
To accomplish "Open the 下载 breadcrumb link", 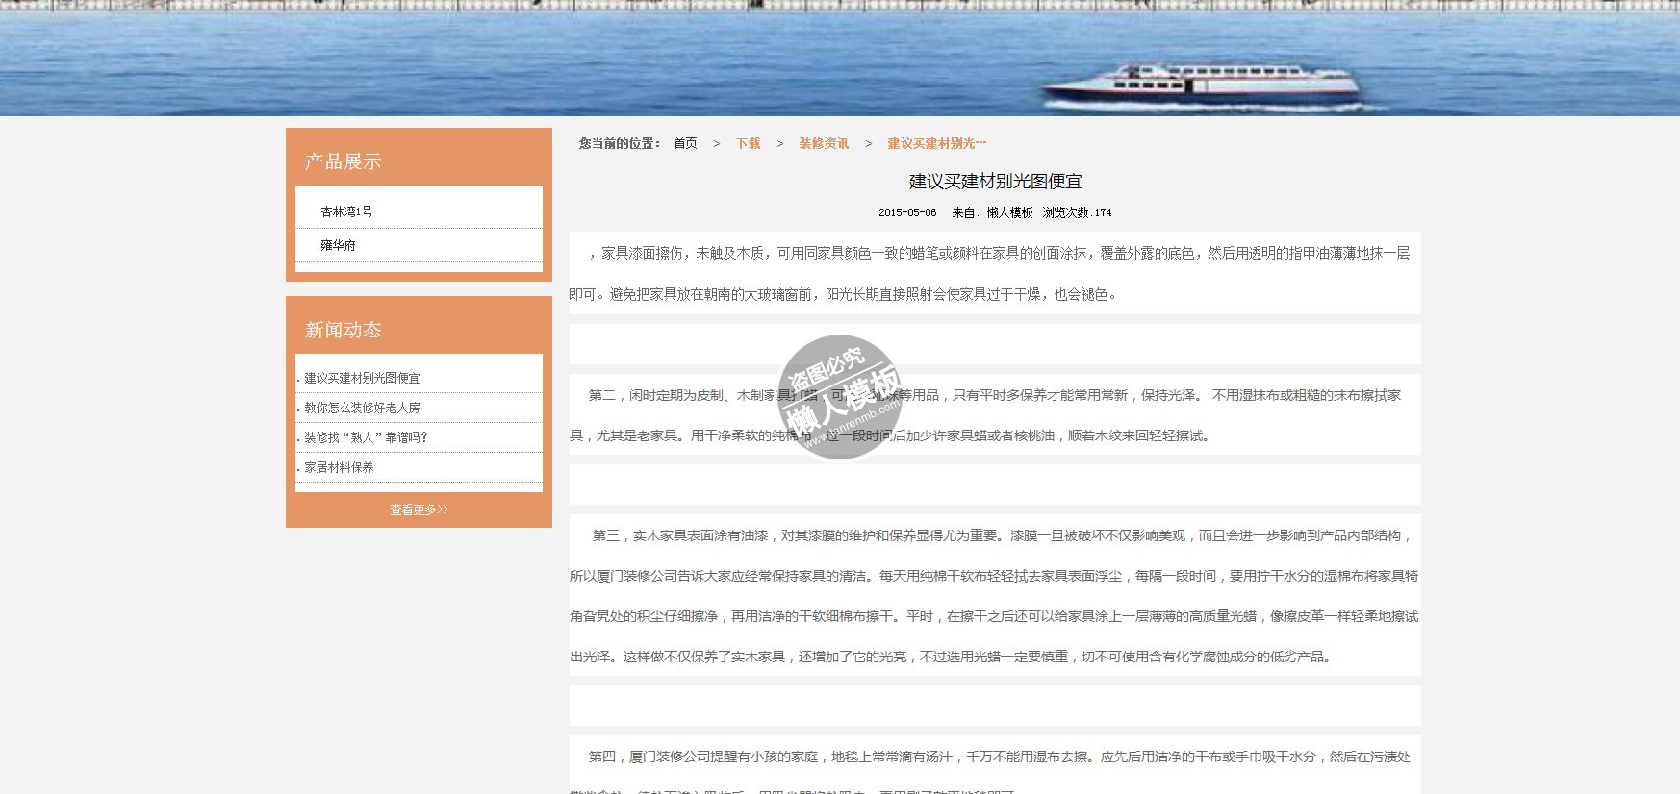I will tap(748, 143).
